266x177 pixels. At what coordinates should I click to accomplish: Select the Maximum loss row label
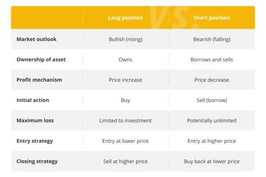click(35, 120)
